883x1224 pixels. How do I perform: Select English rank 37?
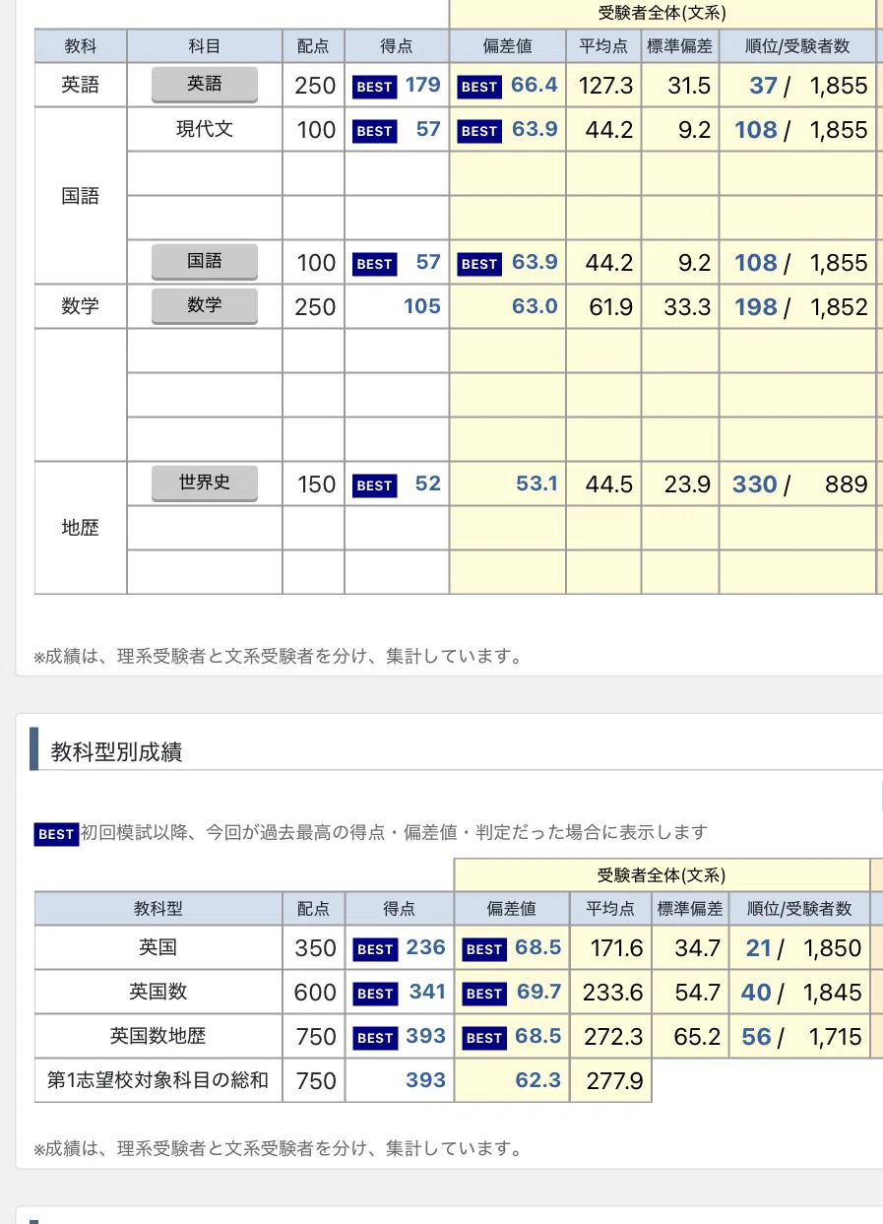pyautogui.click(x=763, y=86)
